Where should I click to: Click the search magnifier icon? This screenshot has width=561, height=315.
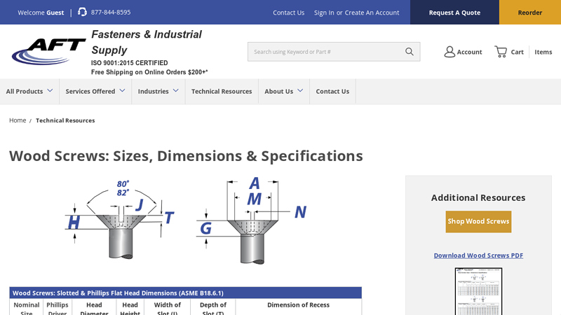(410, 52)
